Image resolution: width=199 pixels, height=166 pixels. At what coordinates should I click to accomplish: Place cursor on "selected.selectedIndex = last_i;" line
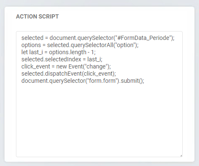(62, 59)
